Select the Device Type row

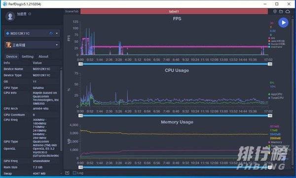tap(32, 75)
